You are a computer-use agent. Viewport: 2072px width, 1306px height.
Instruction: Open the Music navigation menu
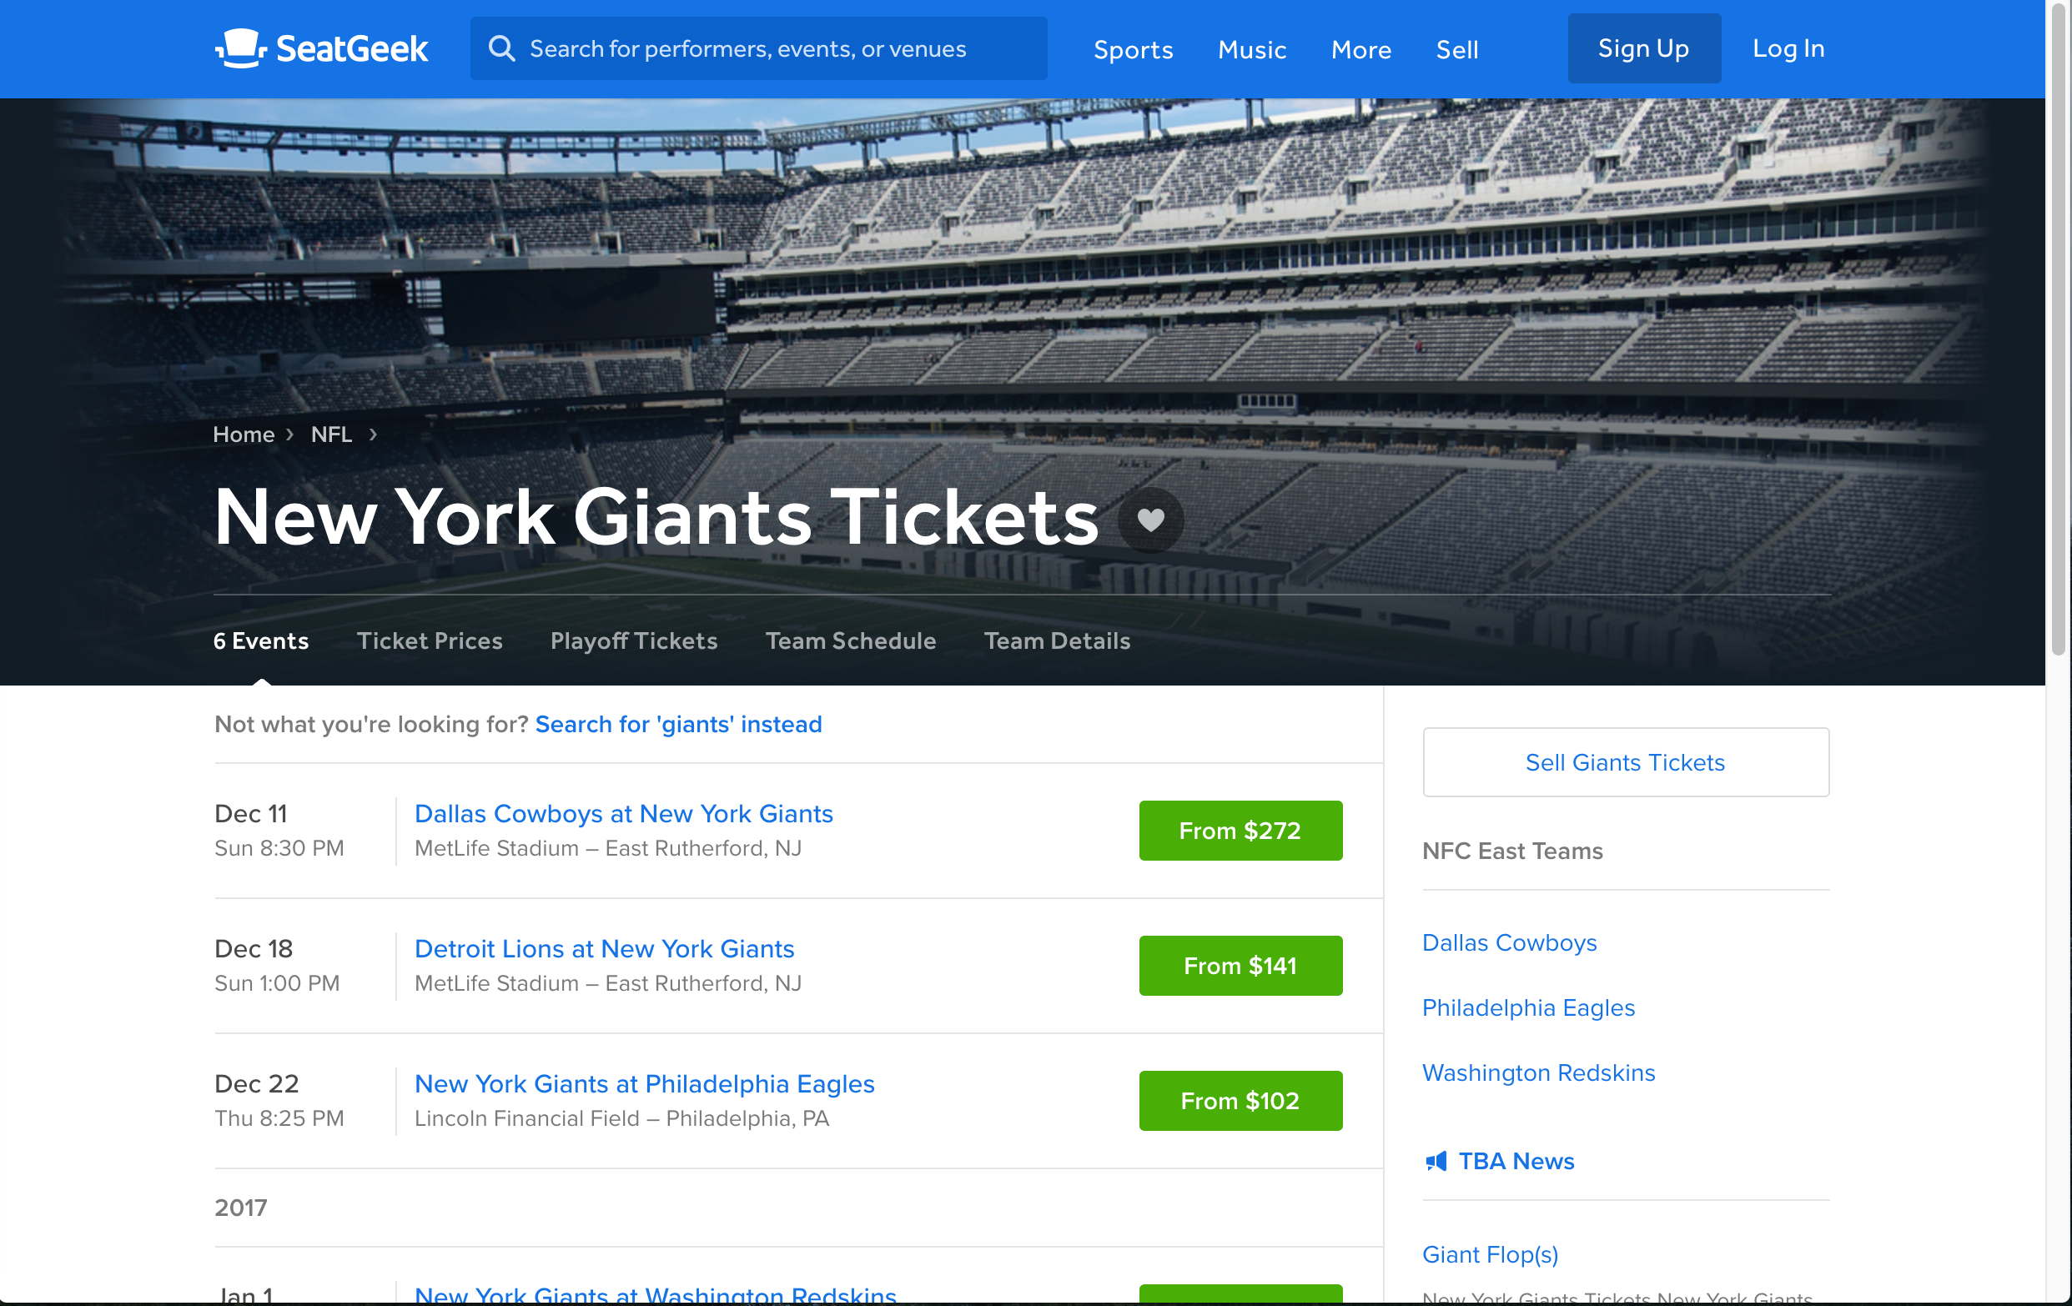tap(1251, 50)
